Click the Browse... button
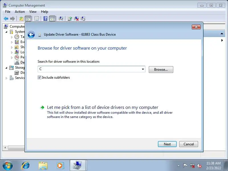 (161, 70)
